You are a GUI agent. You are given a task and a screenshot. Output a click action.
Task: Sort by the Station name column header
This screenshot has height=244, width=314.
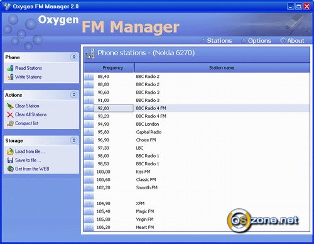click(x=222, y=68)
